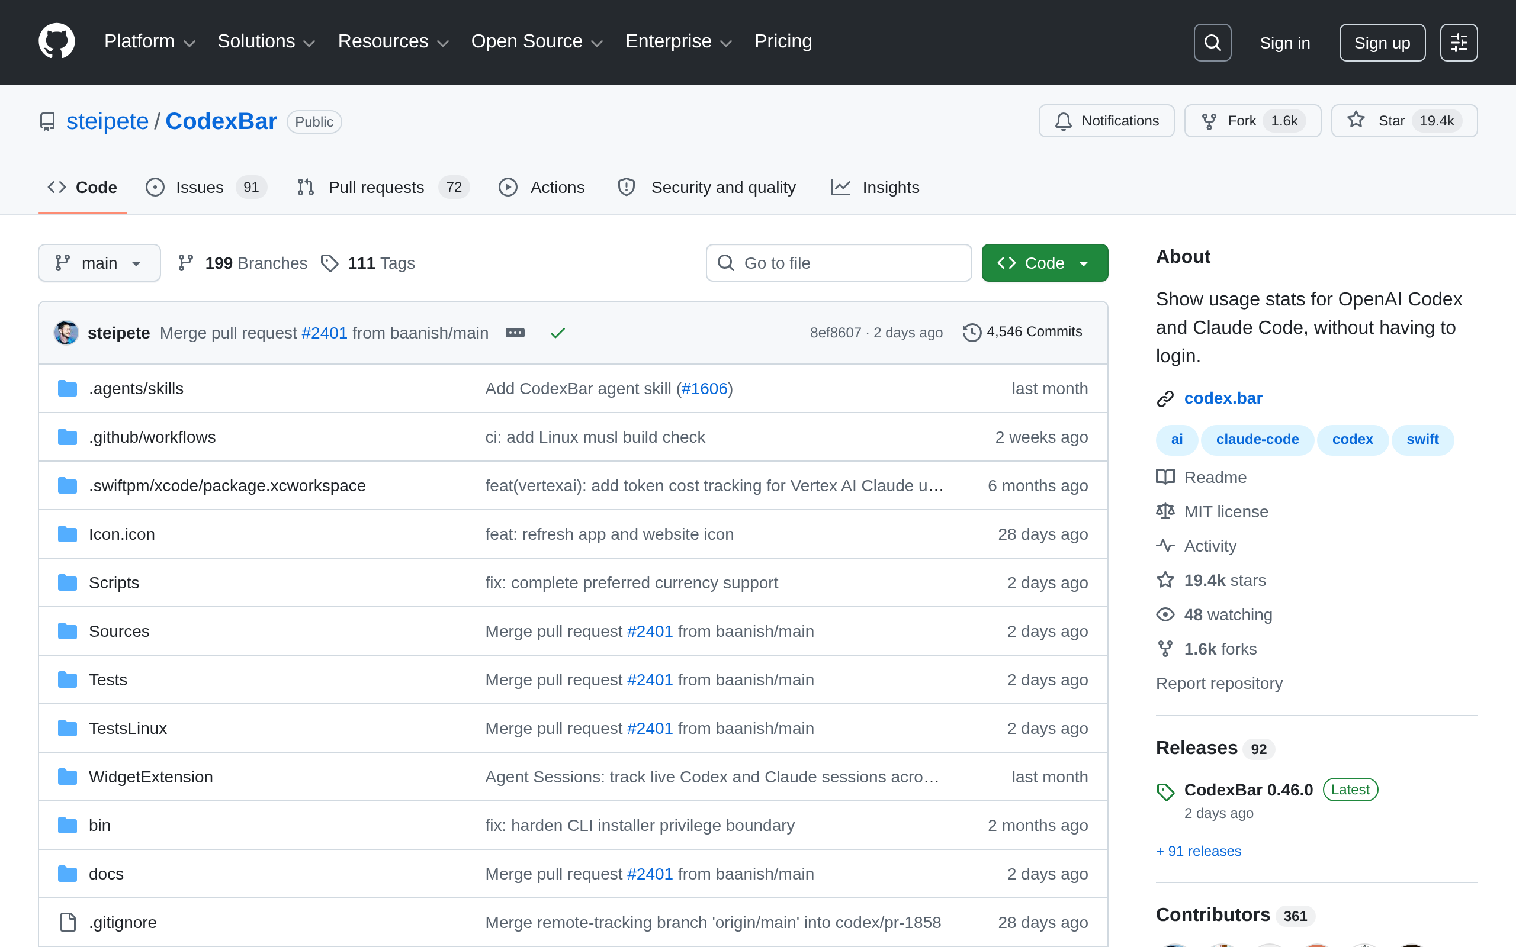Open the main branch switcher dropdown
1516x947 pixels.
click(99, 263)
